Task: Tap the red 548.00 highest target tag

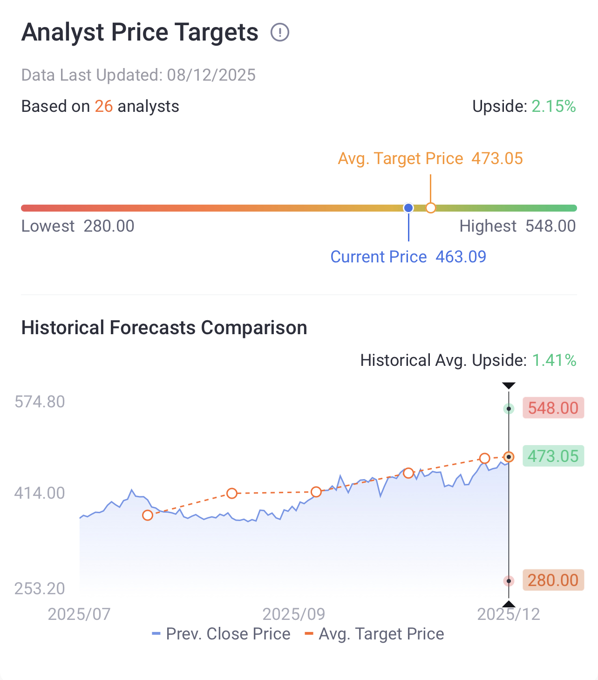Action: click(x=553, y=408)
